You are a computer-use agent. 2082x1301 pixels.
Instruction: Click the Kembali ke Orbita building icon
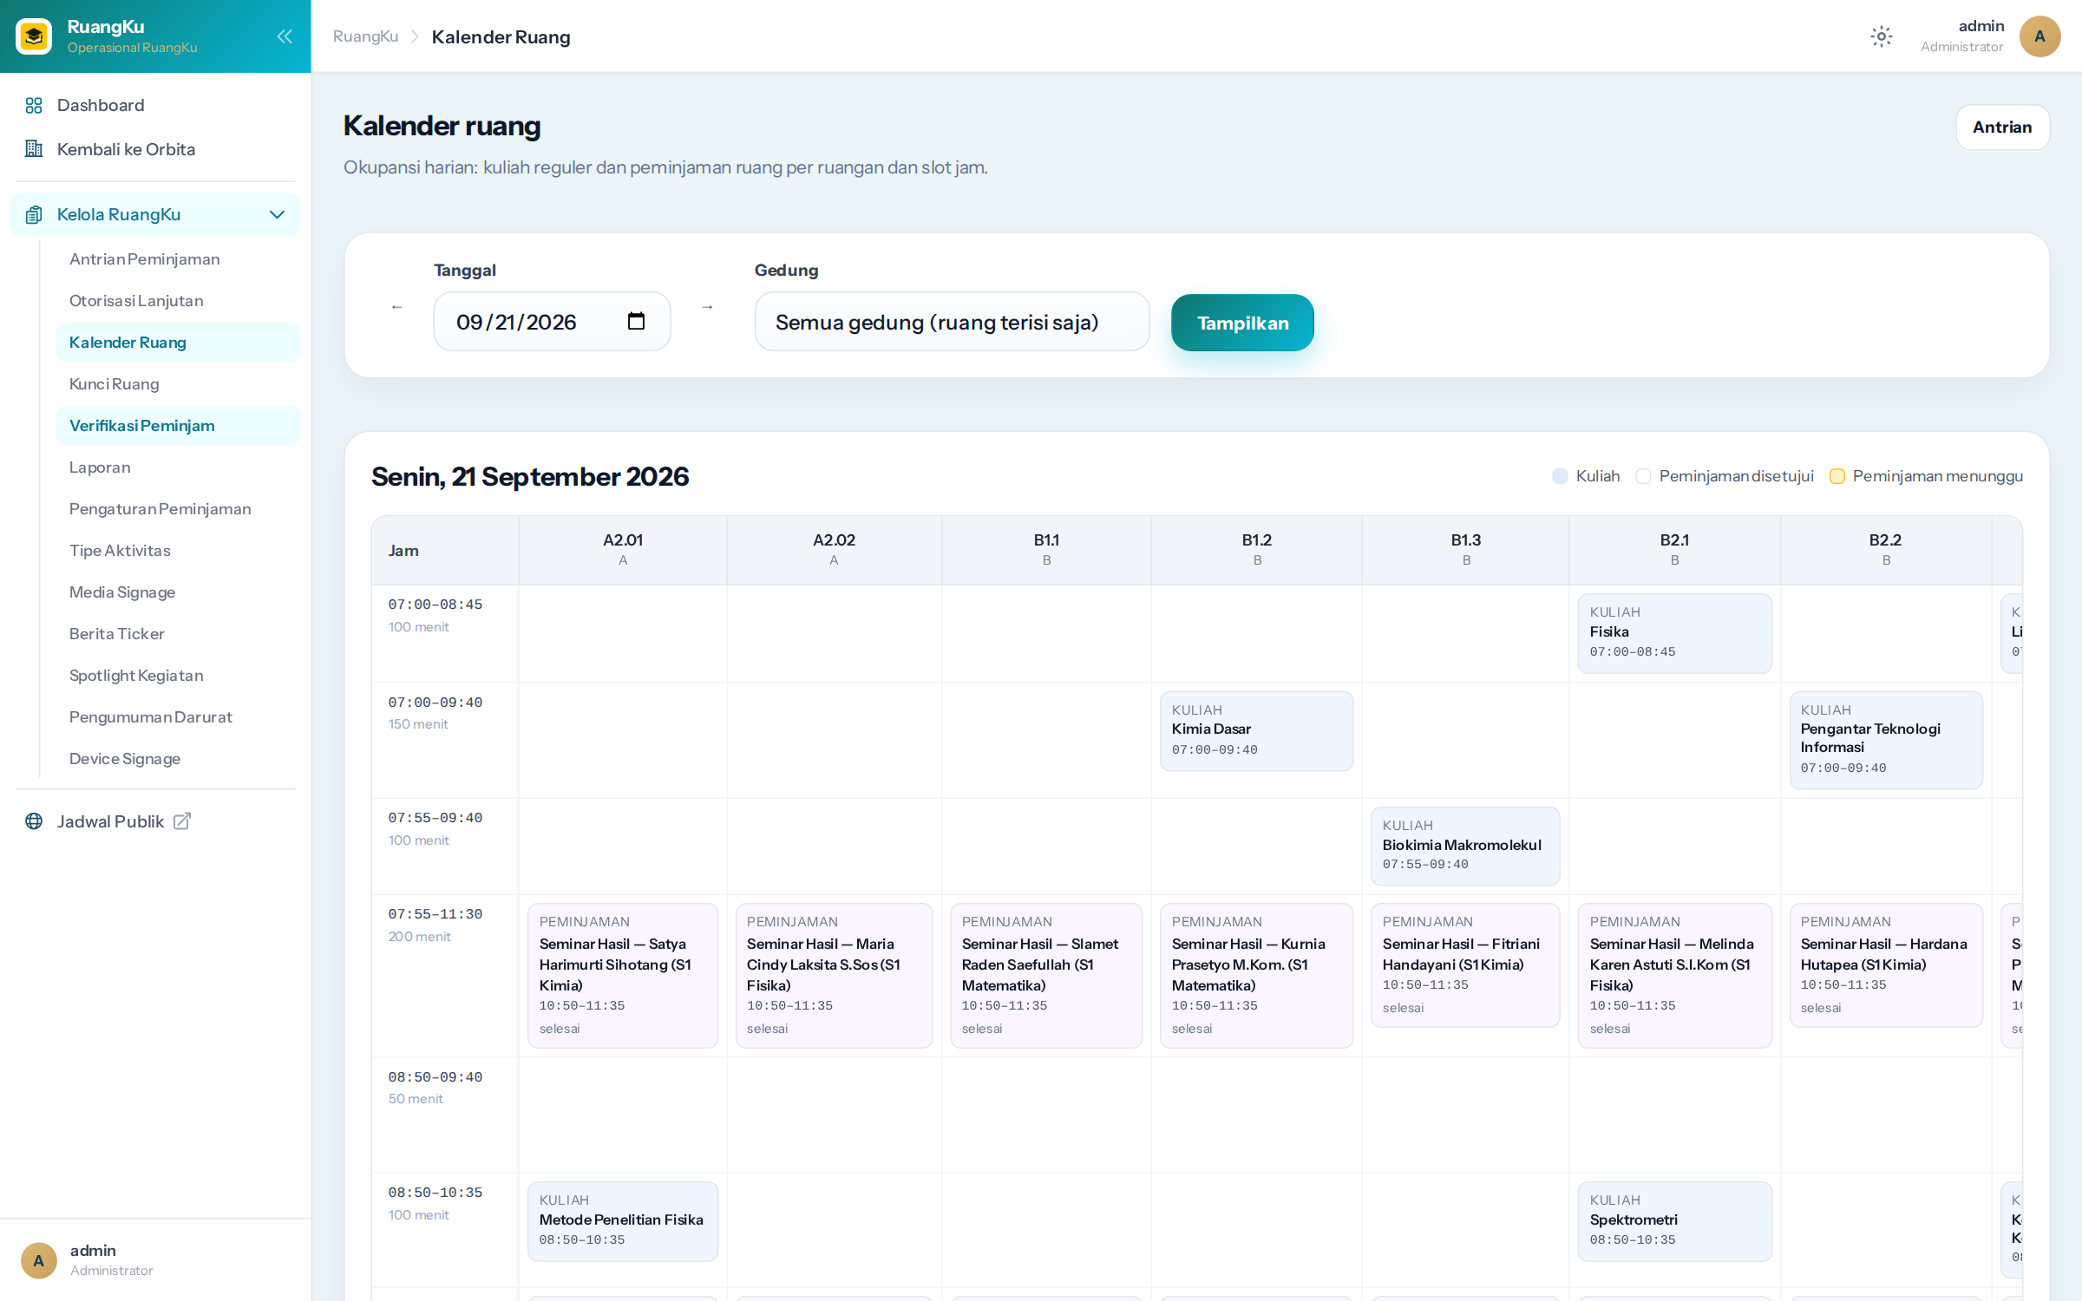[x=34, y=149]
